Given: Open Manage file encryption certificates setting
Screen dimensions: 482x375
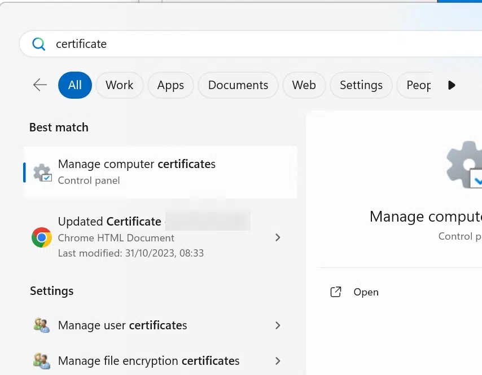Looking at the screenshot, I should coord(160,360).
